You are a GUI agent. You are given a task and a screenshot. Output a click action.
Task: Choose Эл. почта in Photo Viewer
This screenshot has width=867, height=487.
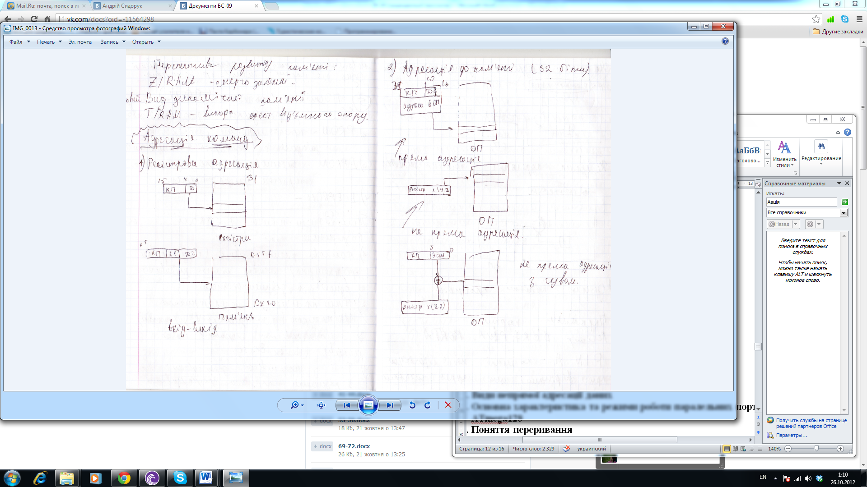[x=80, y=42]
